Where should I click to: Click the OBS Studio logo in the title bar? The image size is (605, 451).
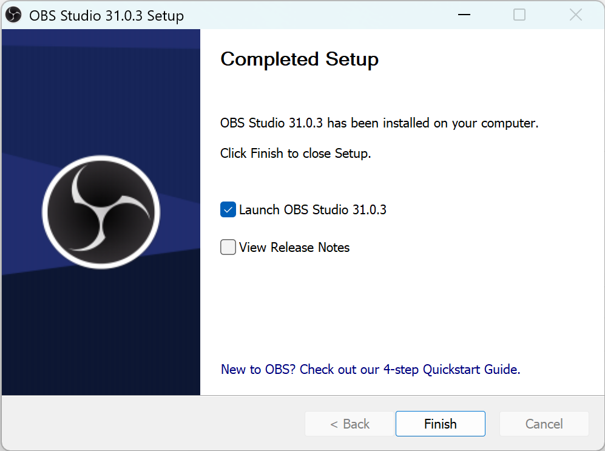point(13,15)
